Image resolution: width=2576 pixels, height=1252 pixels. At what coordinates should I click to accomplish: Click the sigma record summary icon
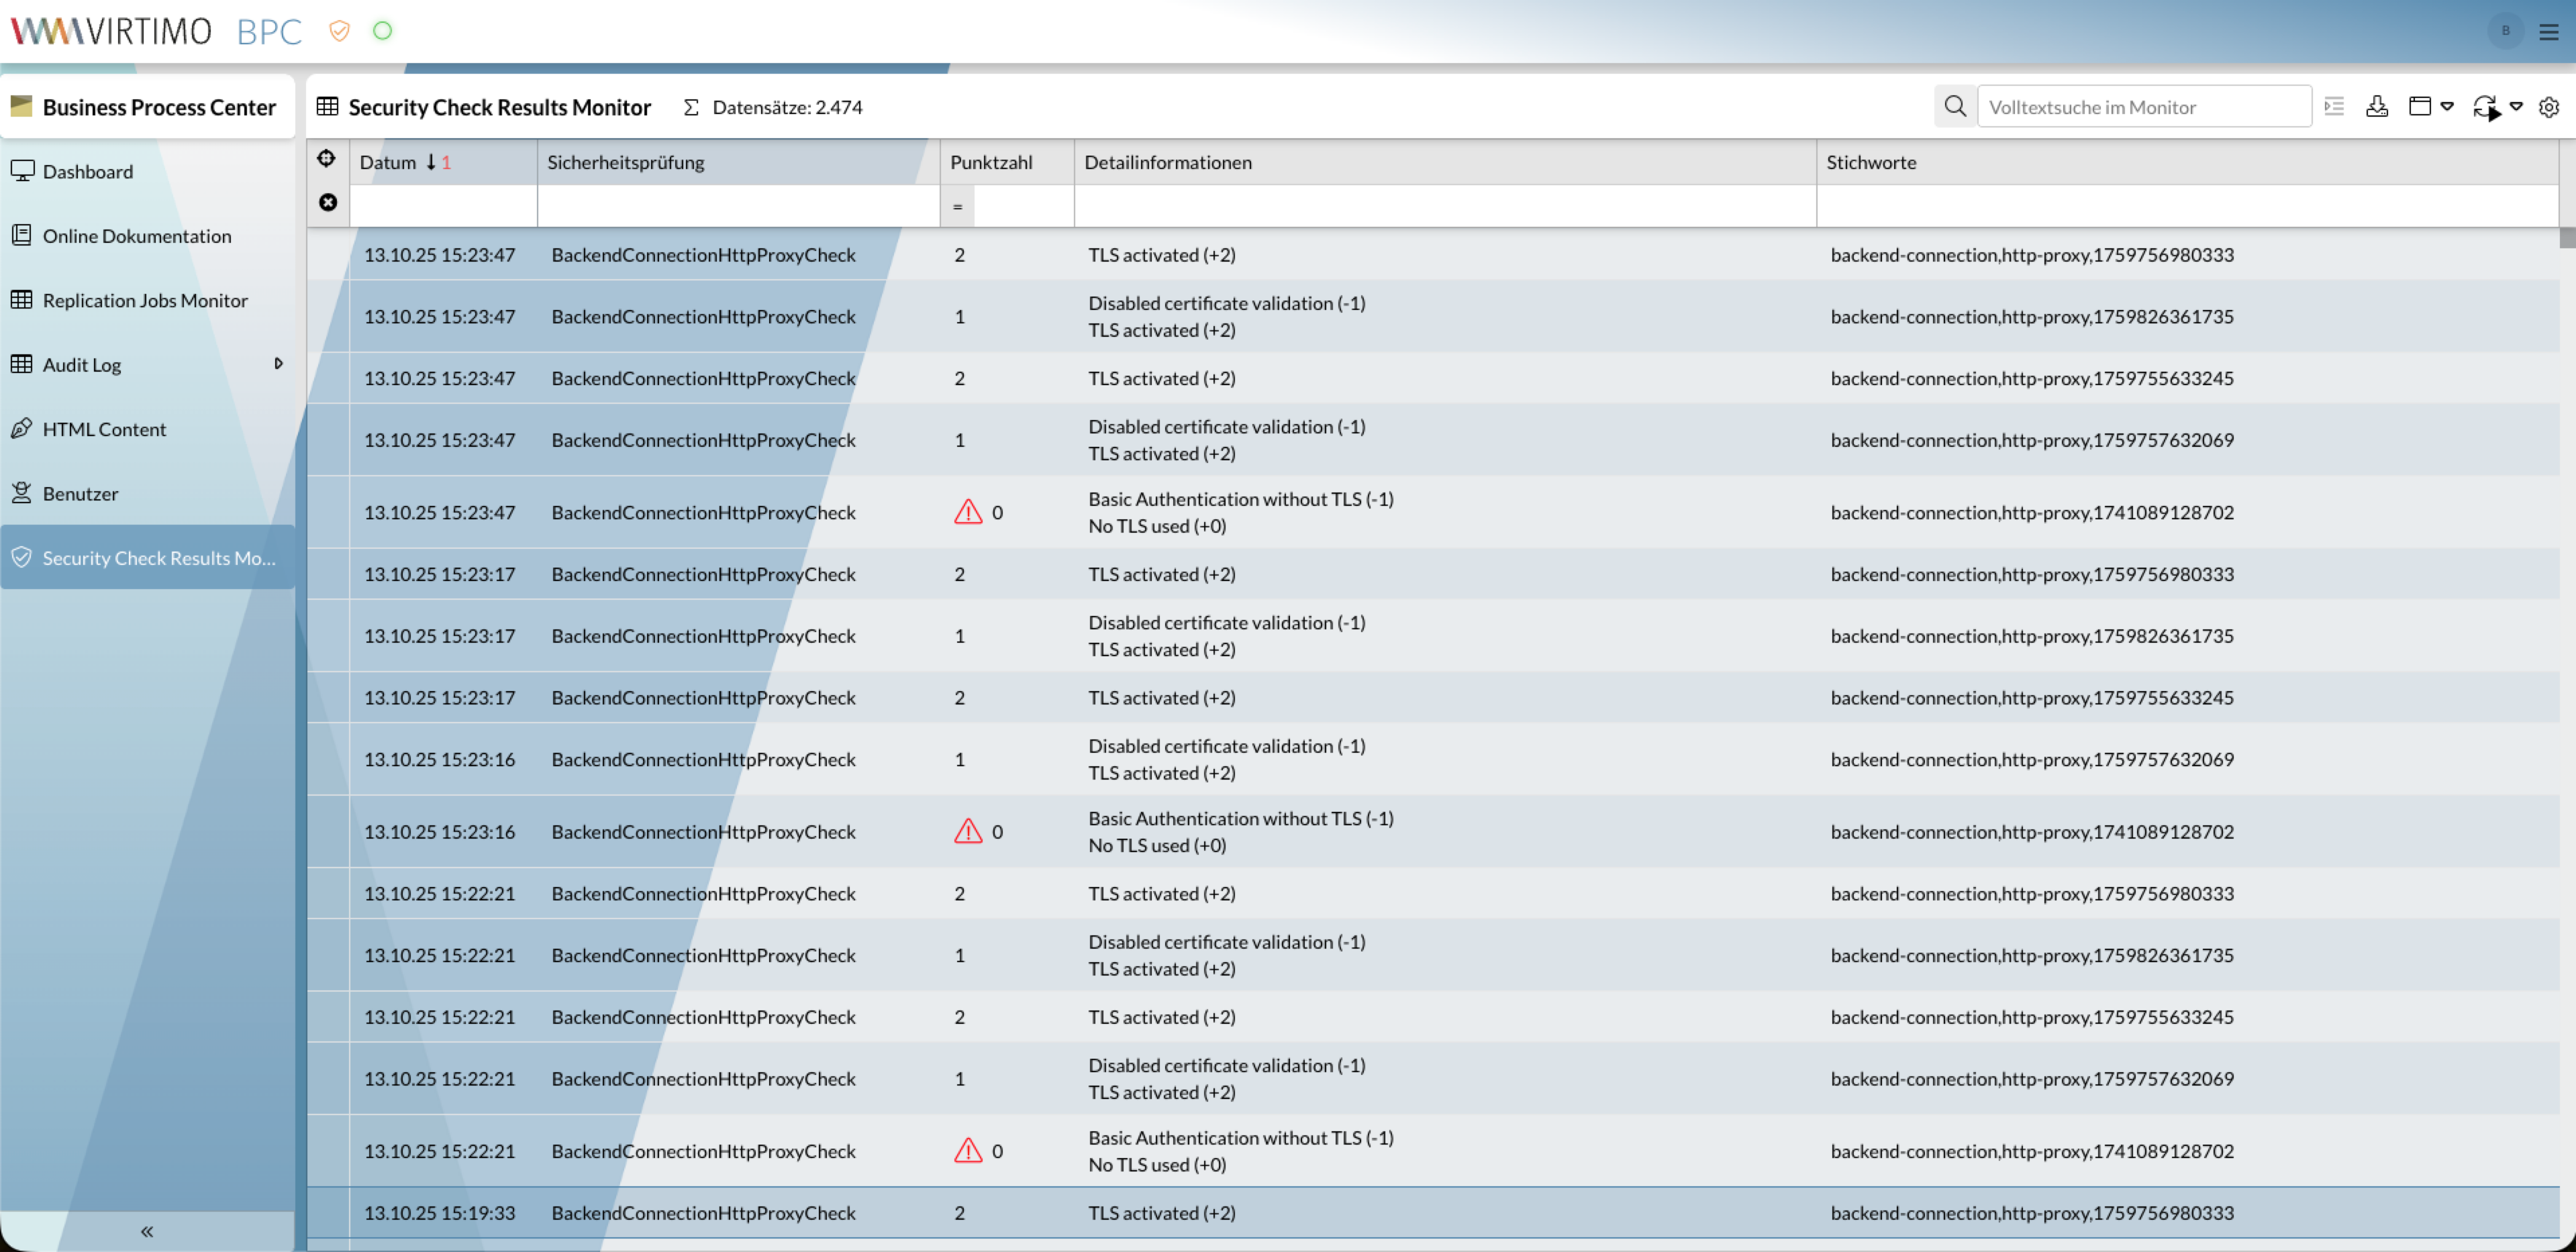click(691, 106)
